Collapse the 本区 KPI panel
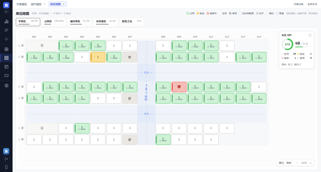321x172 pixels. coord(310,35)
